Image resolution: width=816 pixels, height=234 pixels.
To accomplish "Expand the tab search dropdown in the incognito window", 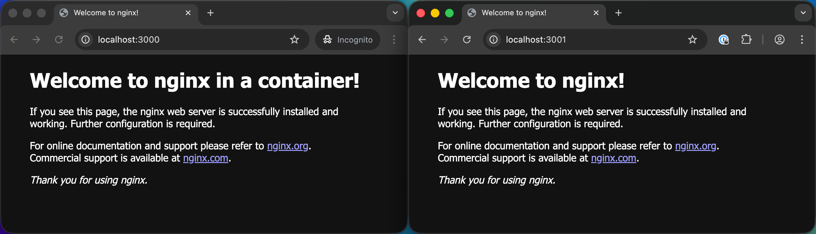I will [x=395, y=13].
